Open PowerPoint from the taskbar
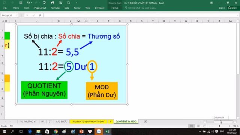Screen dimensions: 240x135 81,132
